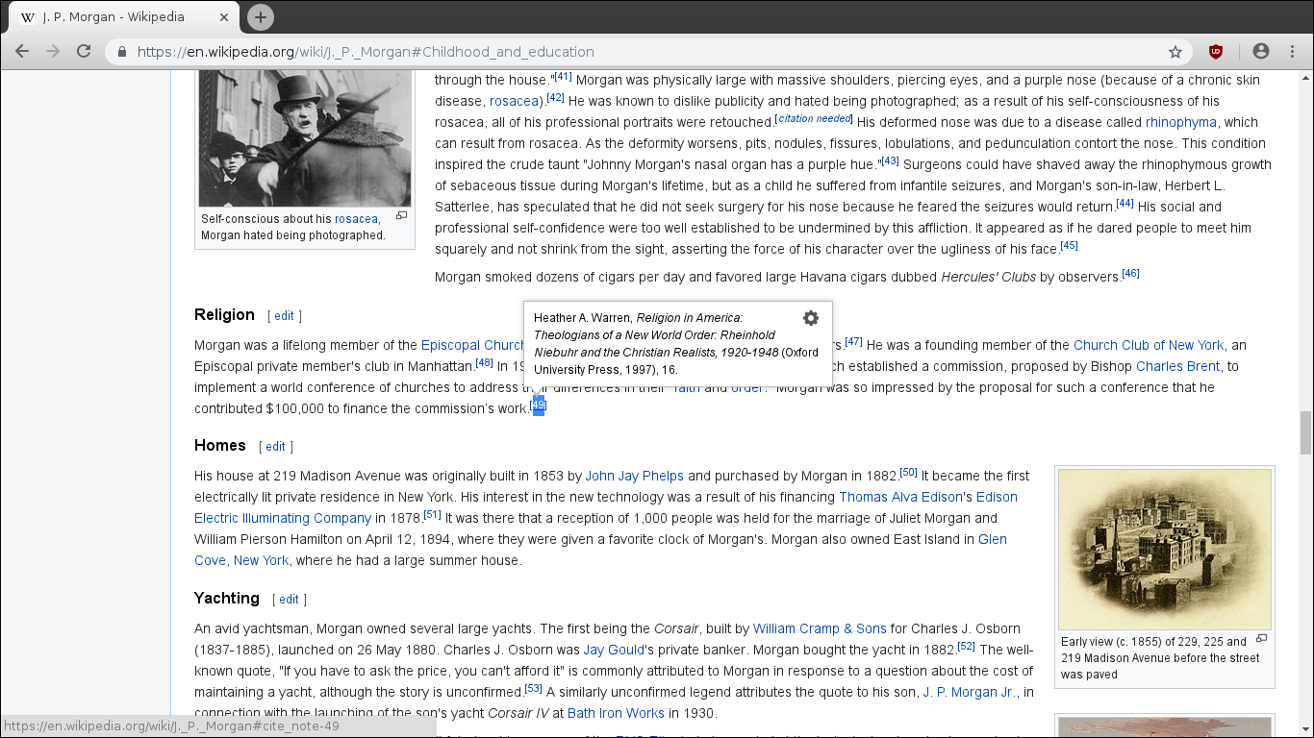Screen dimensions: 1314x738
Task: Open the partially hidden Episcopal Church link
Action: pos(472,345)
